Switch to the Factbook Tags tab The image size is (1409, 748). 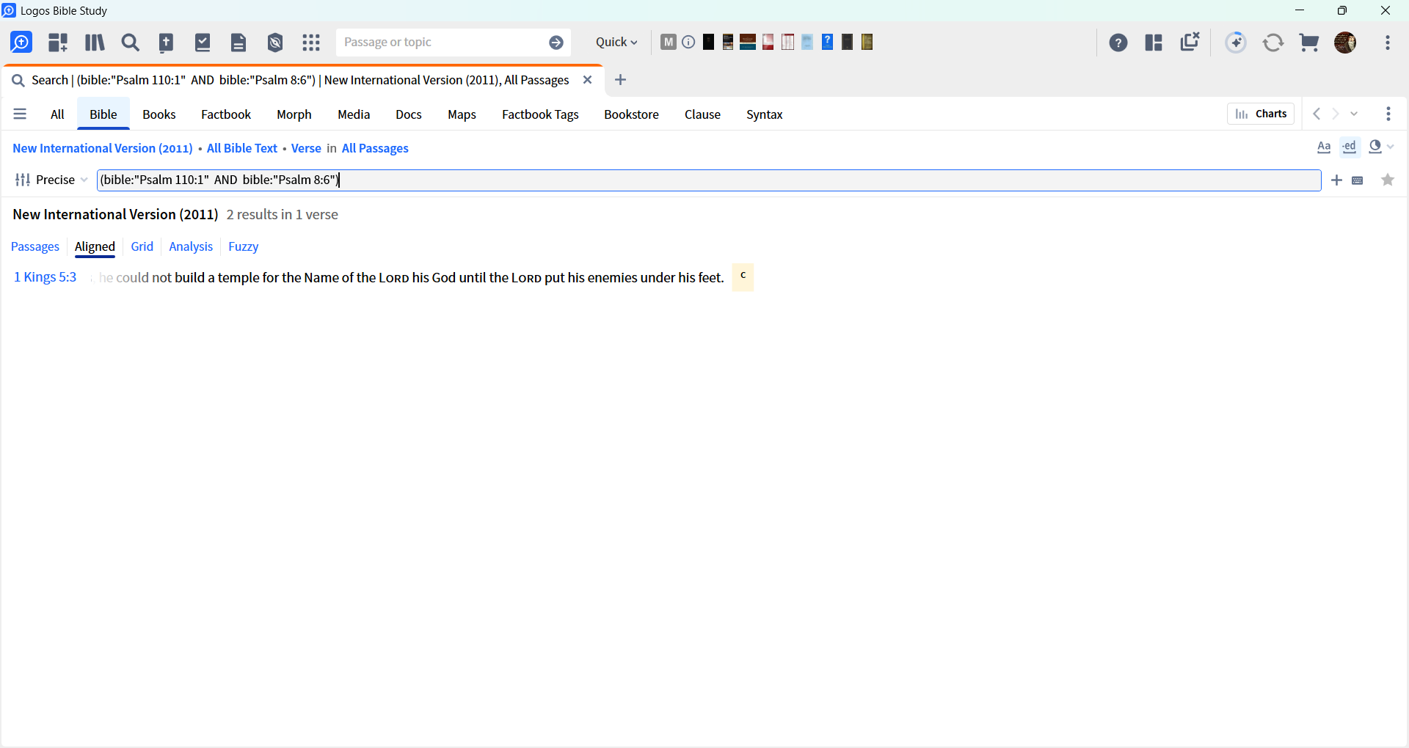pos(541,114)
